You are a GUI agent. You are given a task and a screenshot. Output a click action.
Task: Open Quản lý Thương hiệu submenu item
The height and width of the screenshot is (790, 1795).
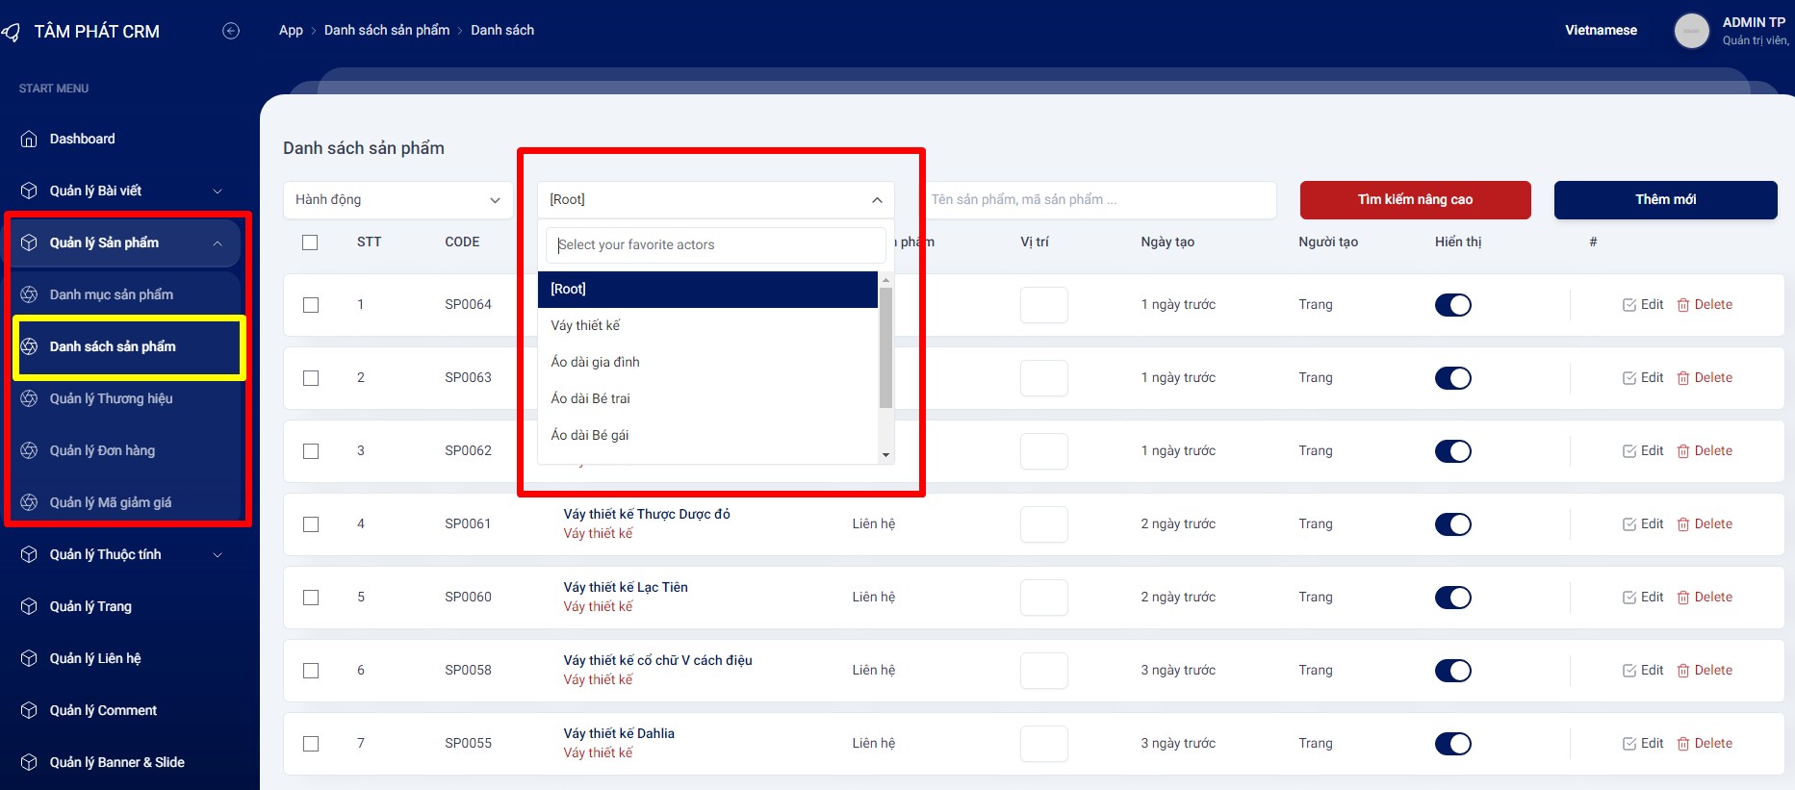coord(111,399)
